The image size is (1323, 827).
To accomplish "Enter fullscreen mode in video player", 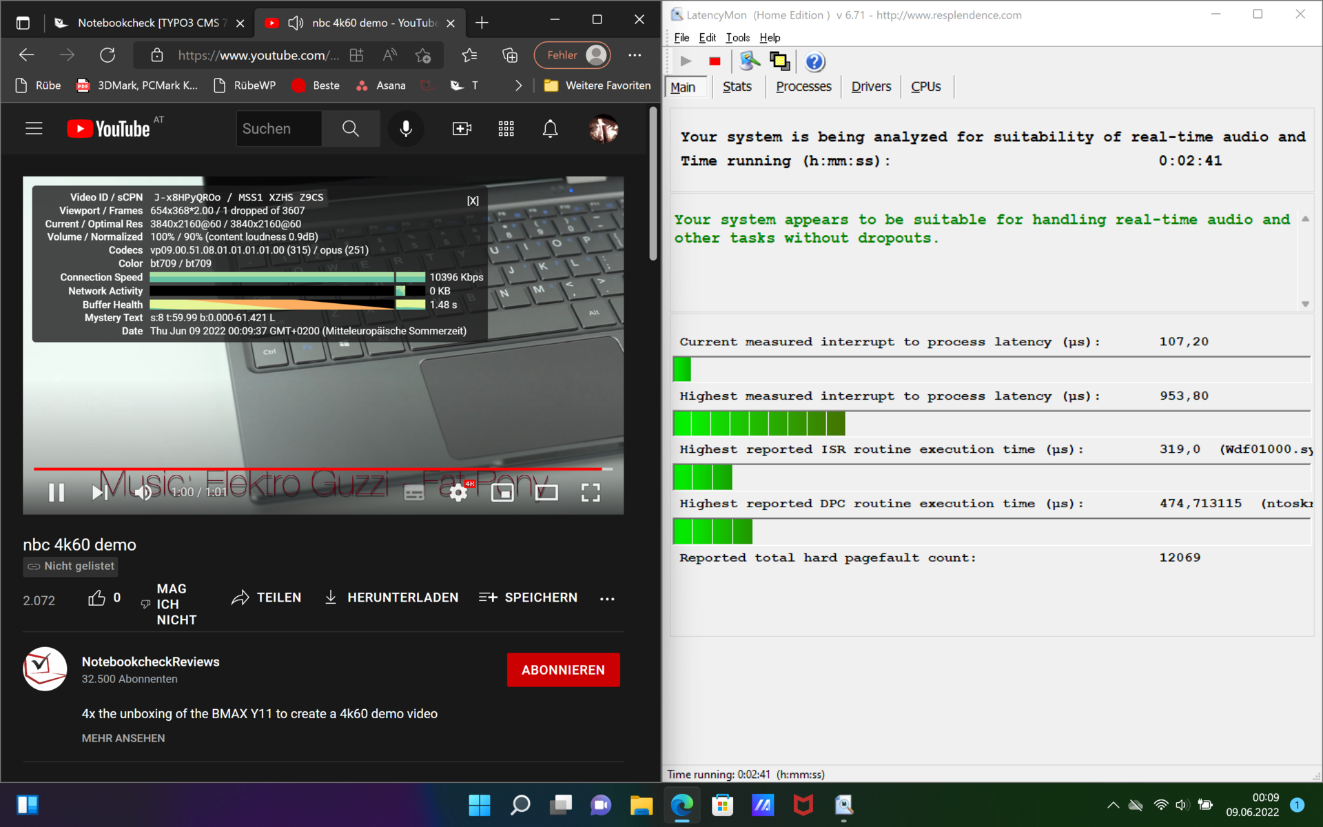I will [x=591, y=492].
